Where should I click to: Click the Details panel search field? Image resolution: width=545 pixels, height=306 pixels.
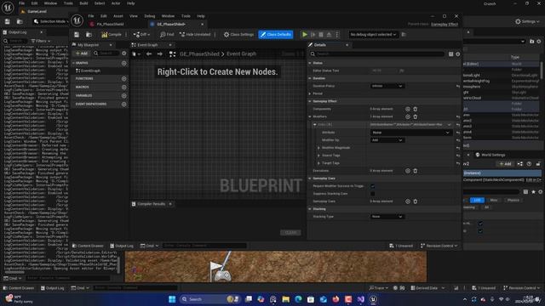click(x=377, y=54)
